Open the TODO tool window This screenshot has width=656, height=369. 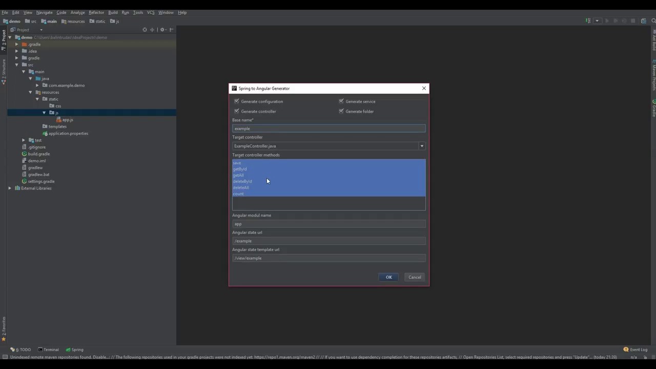(x=21, y=350)
